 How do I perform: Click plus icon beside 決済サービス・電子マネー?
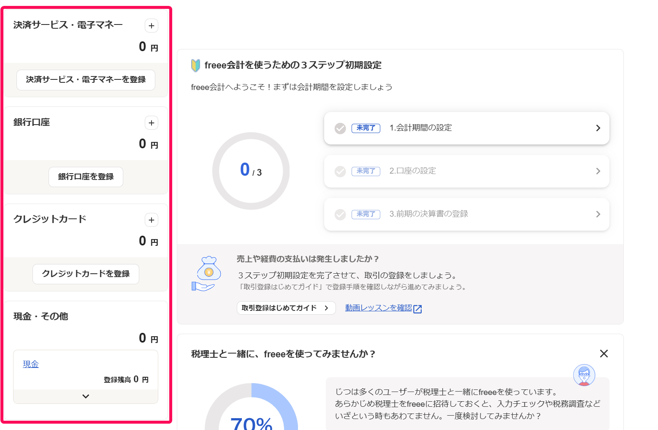tap(152, 26)
